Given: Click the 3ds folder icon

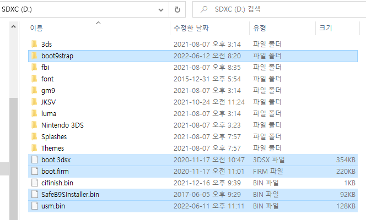Looking at the screenshot, I should tap(34, 44).
